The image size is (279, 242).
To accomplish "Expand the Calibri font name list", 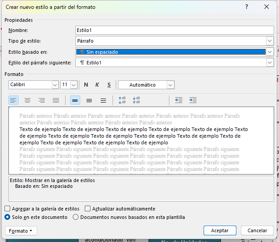I will [55, 85].
